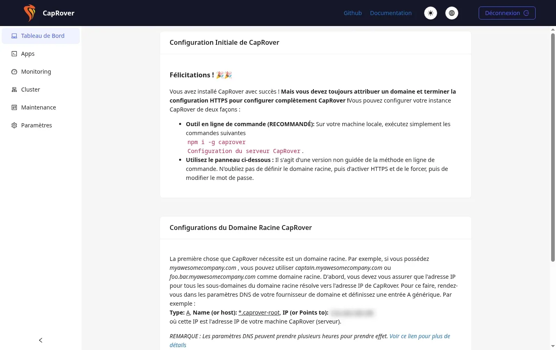Open Paramètres settings page

(41, 125)
